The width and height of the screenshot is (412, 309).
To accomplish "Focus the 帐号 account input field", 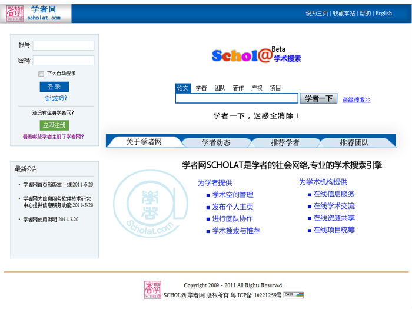I will pos(64,45).
